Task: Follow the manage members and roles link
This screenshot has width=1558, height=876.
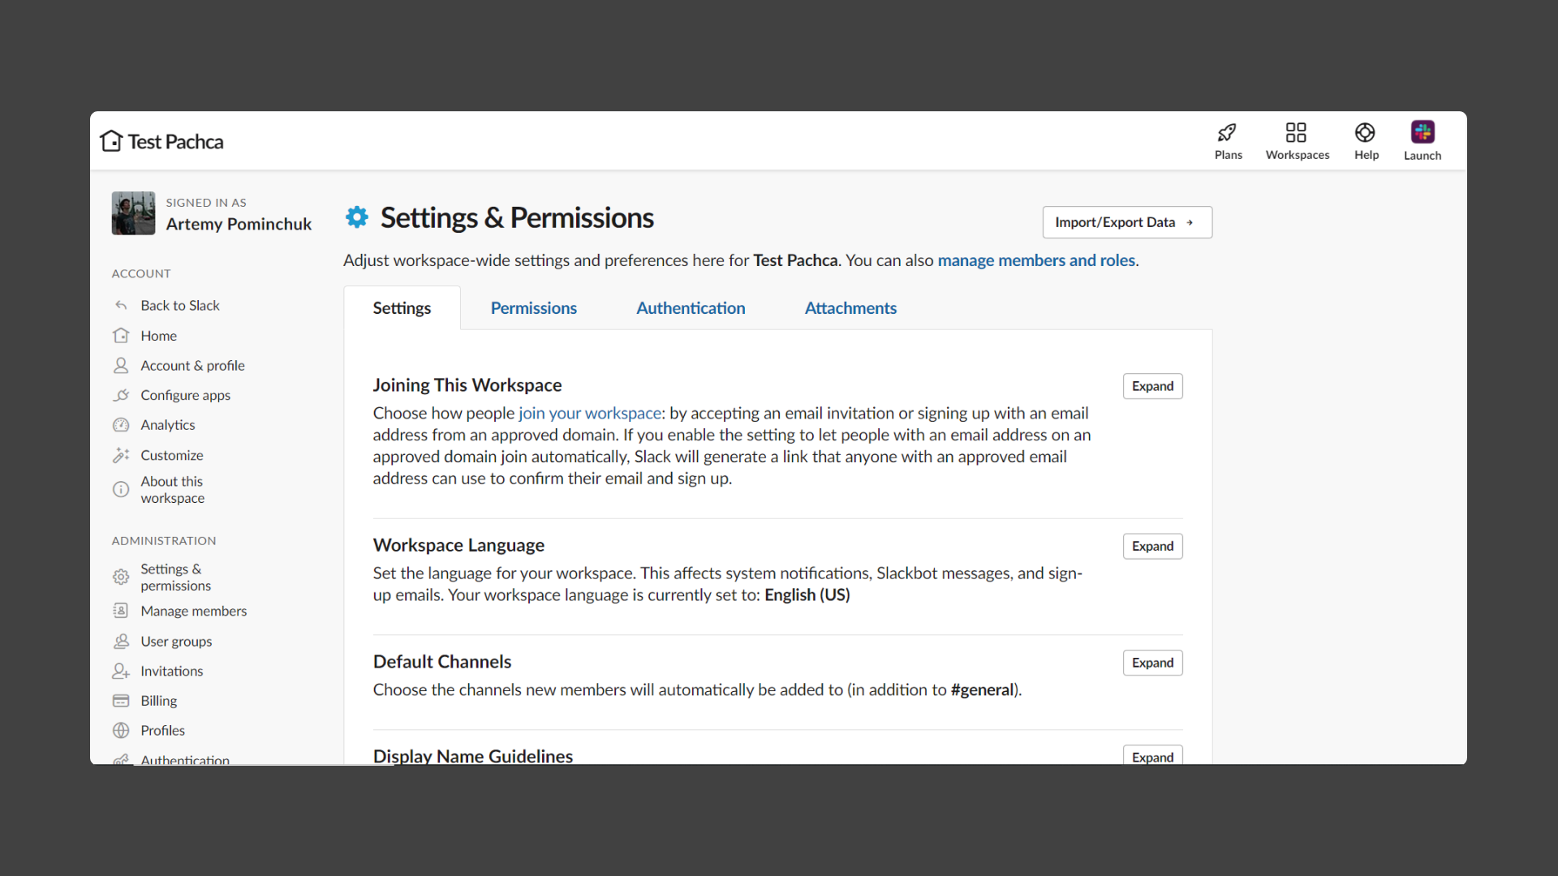Action: 1036,260
